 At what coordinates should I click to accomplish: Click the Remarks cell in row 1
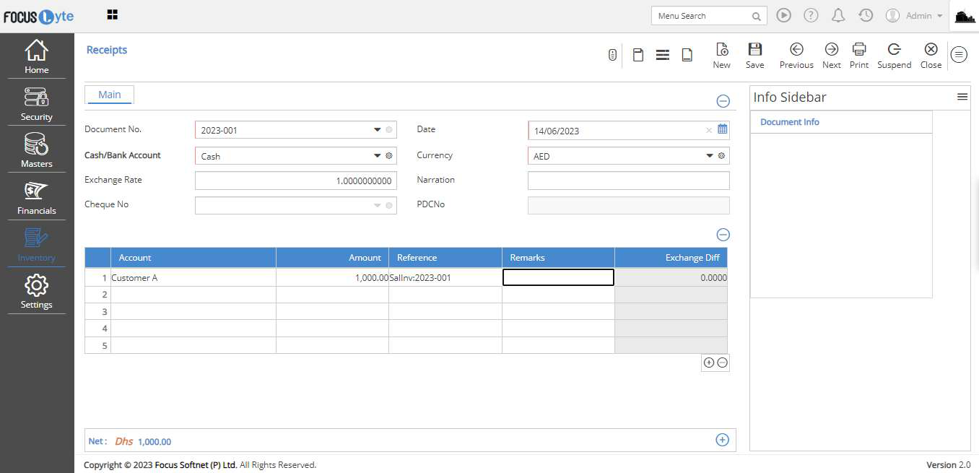pyautogui.click(x=558, y=277)
